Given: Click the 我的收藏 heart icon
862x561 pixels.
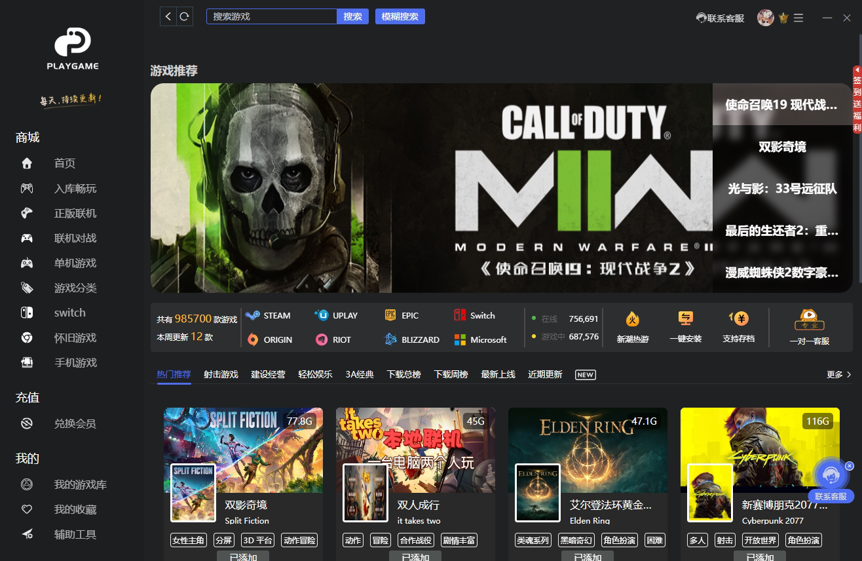Looking at the screenshot, I should coord(27,509).
